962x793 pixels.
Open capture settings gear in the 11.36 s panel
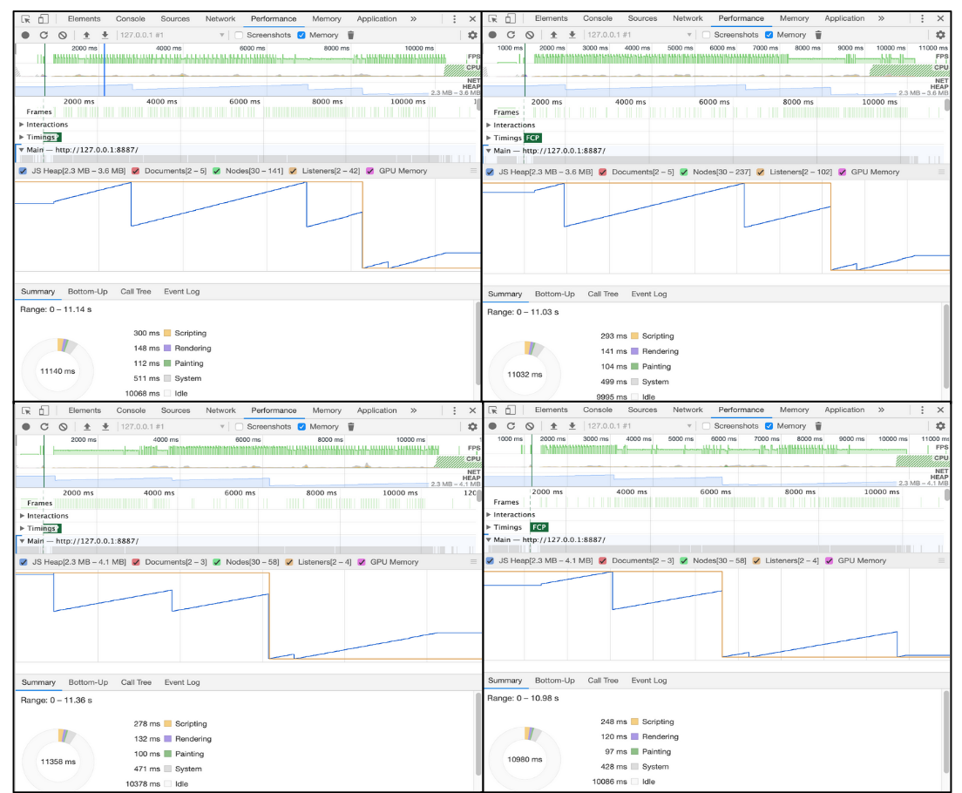pyautogui.click(x=472, y=427)
